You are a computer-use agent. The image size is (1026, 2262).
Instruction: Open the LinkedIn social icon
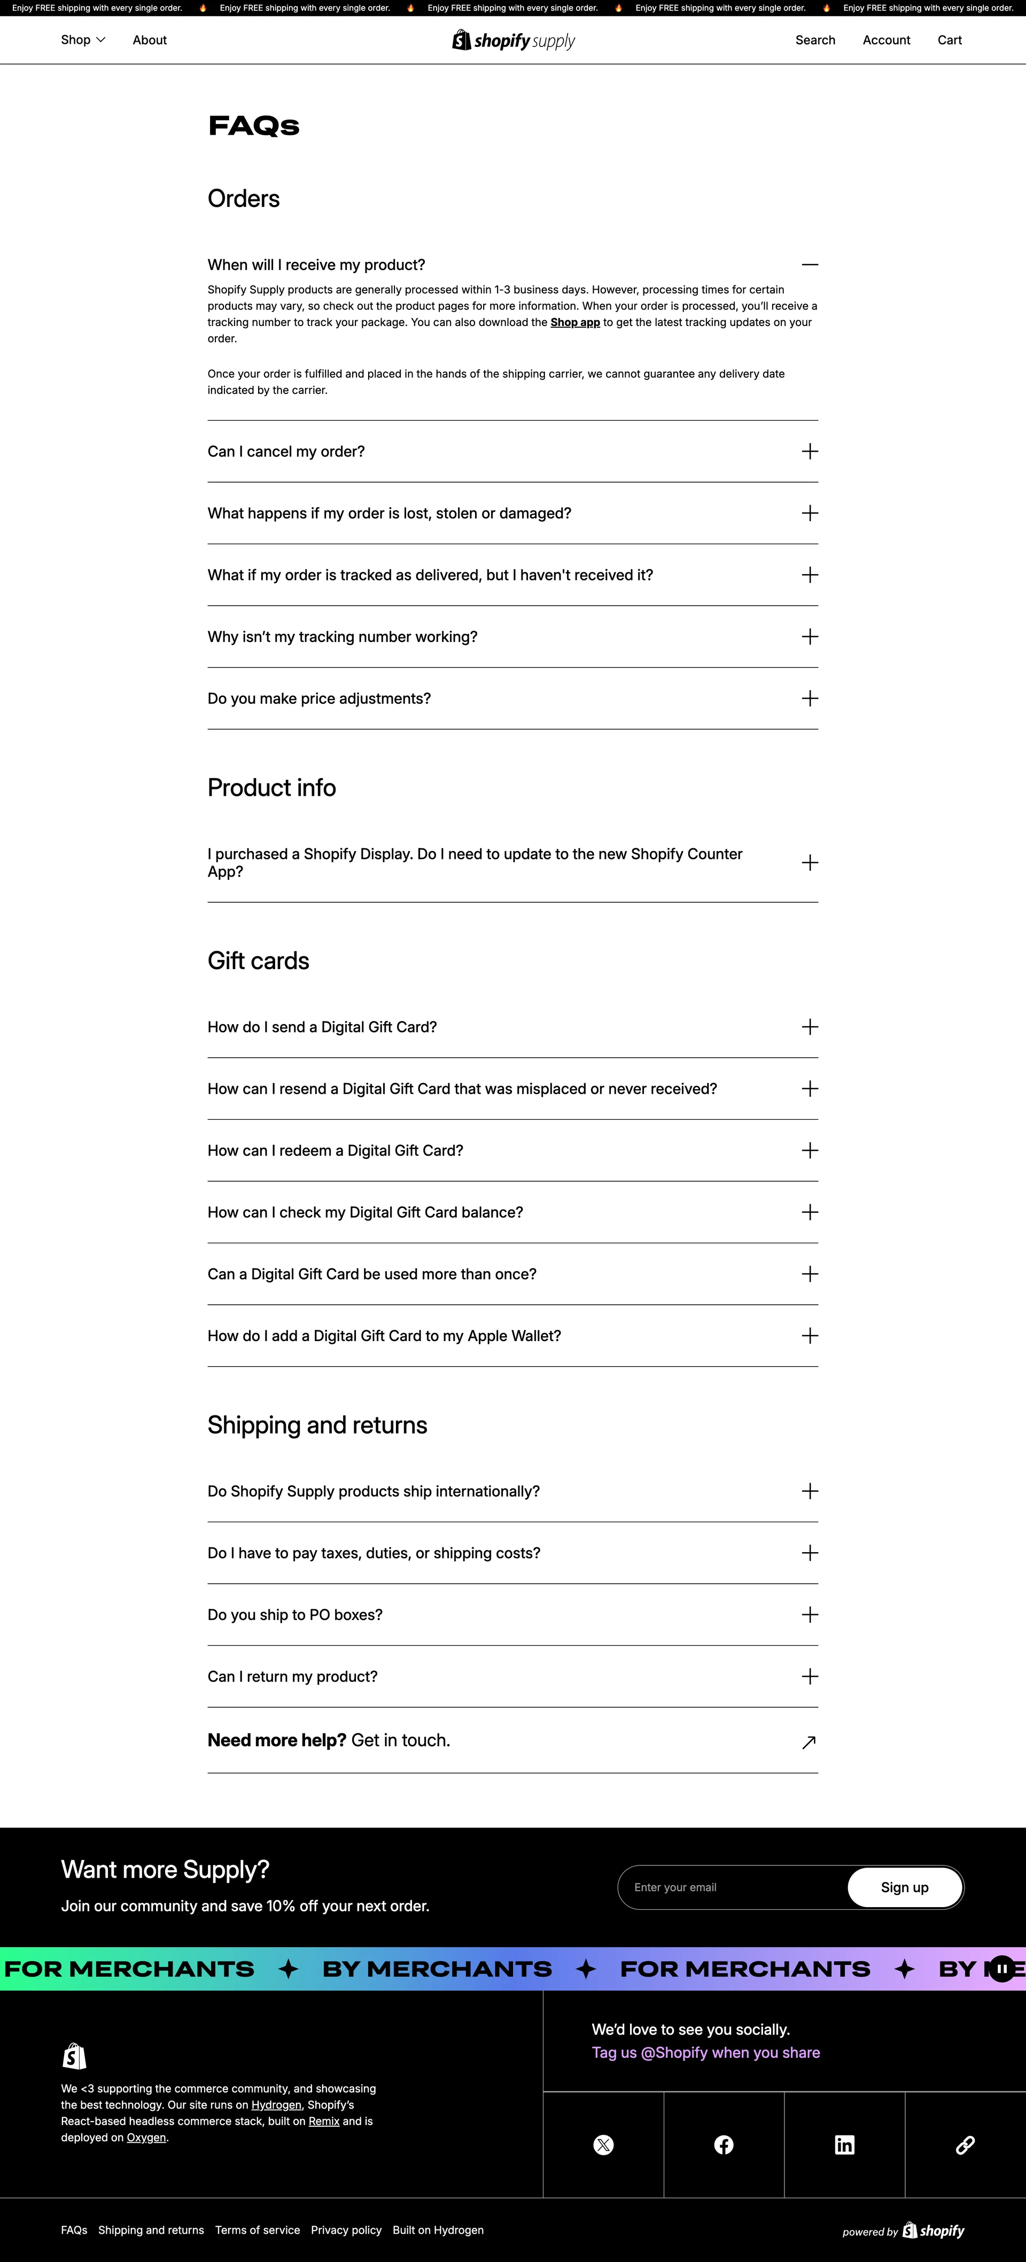click(844, 2144)
